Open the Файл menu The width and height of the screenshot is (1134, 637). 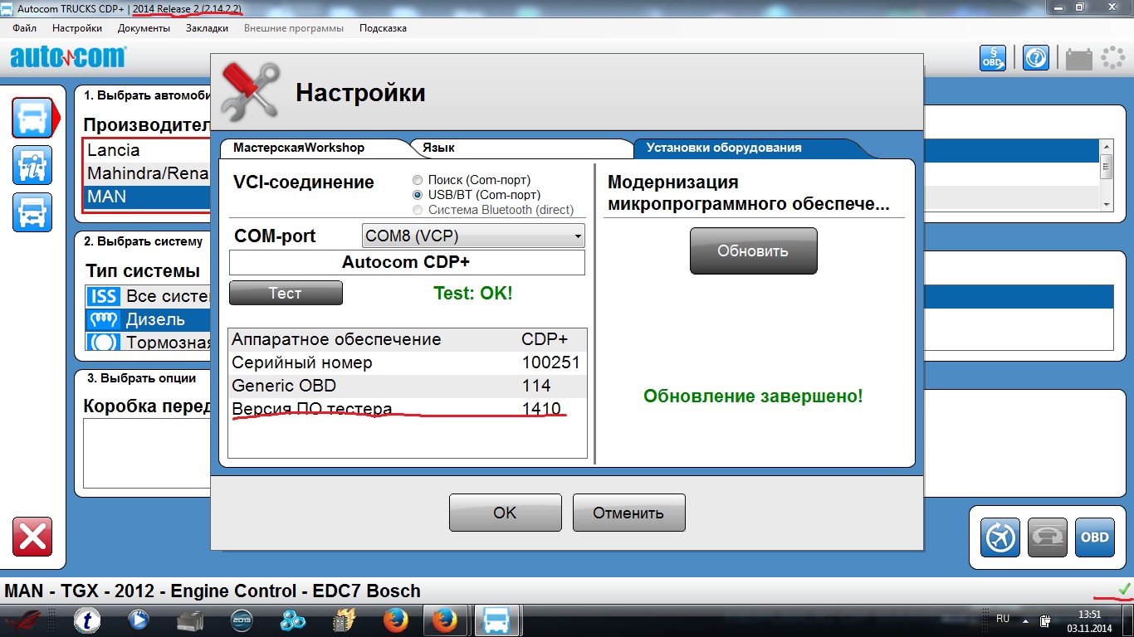pos(25,27)
